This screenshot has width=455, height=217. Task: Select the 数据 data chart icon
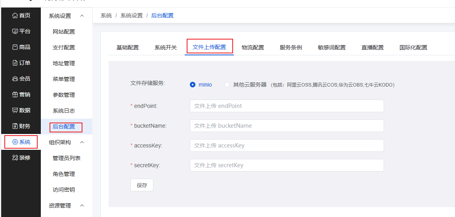pos(15,110)
